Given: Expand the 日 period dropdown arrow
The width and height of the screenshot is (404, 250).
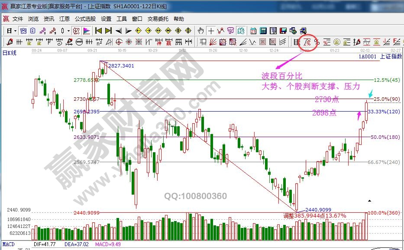Looking at the screenshot, I should click(15, 31).
